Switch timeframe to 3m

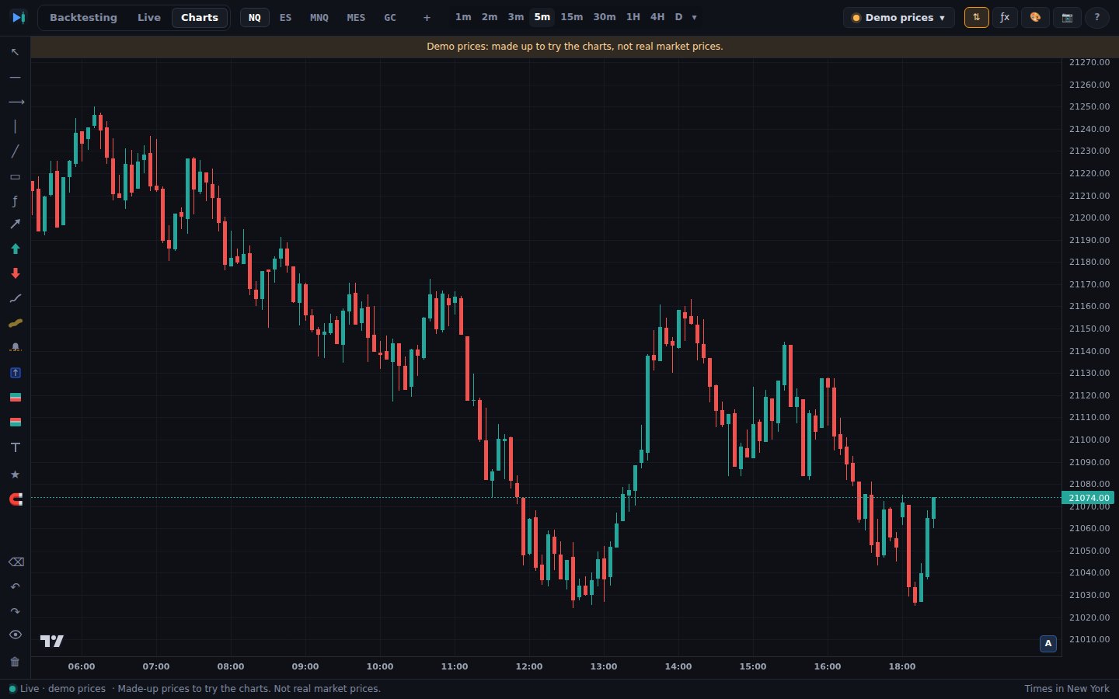click(516, 17)
